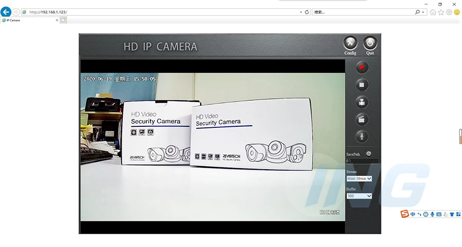462x247 pixels.
Task: Start live video with red play button
Action: point(361,68)
